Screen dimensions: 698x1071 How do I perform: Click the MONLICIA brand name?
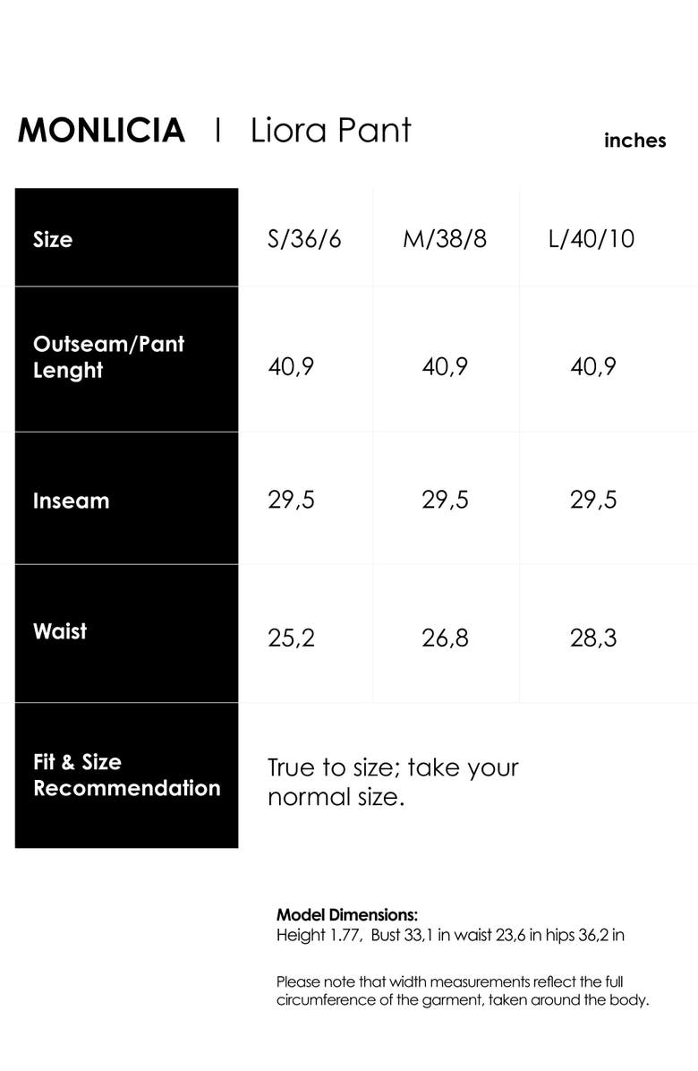pyautogui.click(x=101, y=131)
